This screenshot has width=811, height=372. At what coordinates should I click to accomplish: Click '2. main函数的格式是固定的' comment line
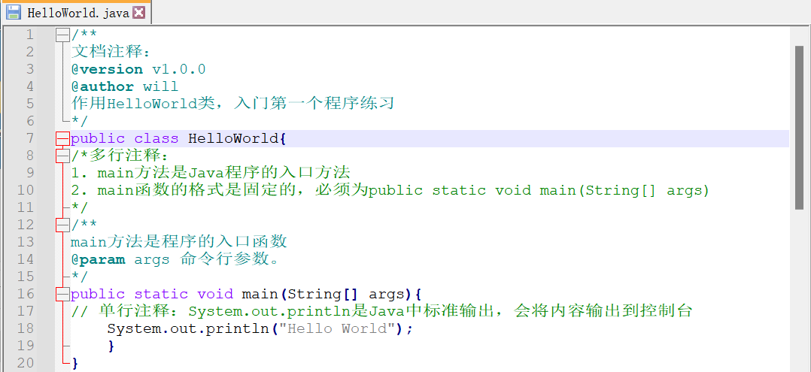point(390,190)
